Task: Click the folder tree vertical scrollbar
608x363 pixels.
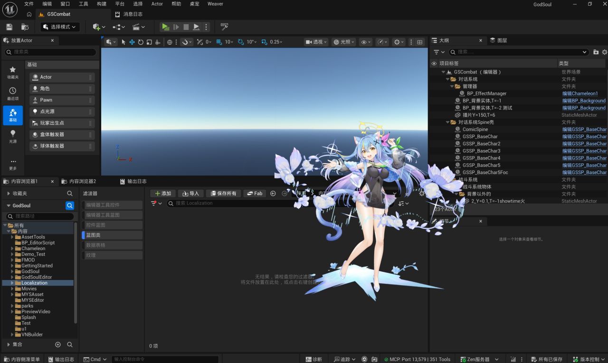Action: coord(76,273)
